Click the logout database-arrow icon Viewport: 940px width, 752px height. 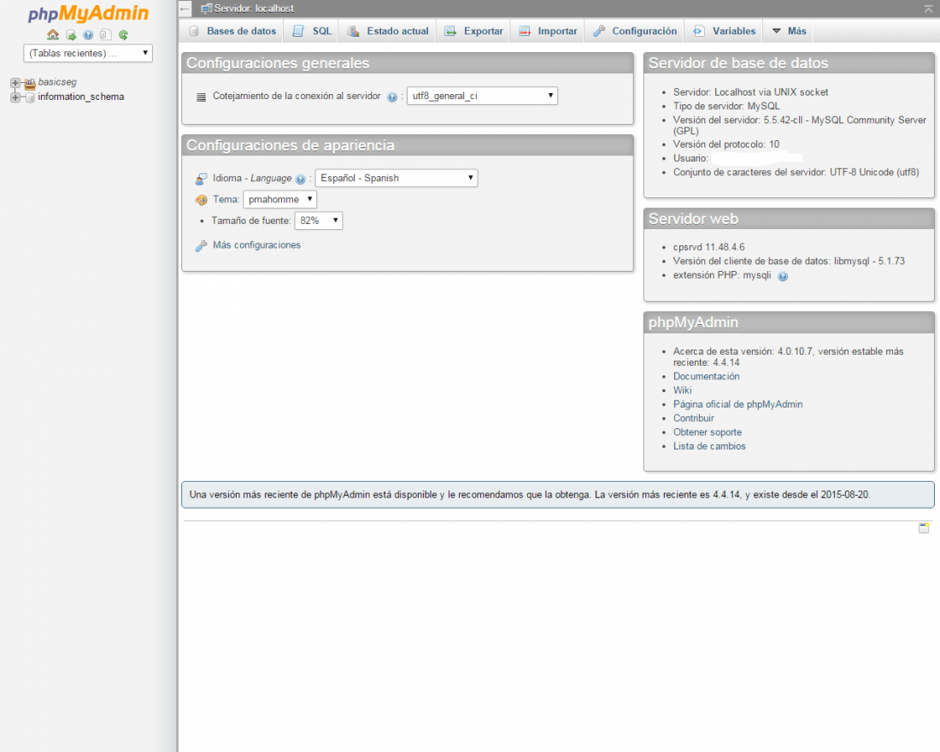pyautogui.click(x=71, y=35)
